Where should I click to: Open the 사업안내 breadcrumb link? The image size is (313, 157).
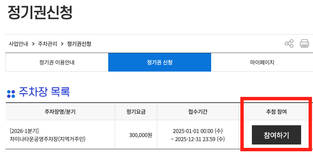(x=18, y=44)
